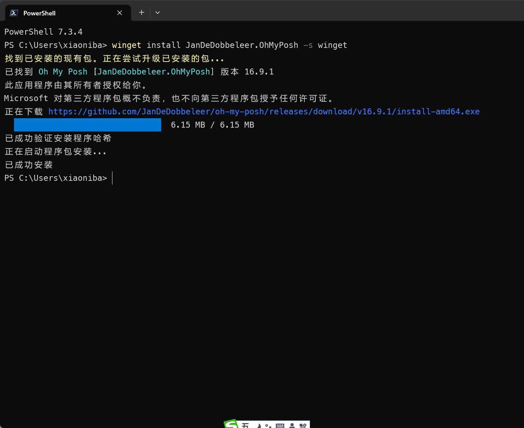
Task: Toggle Chinese punctuation in IME bar
Action: click(268, 426)
